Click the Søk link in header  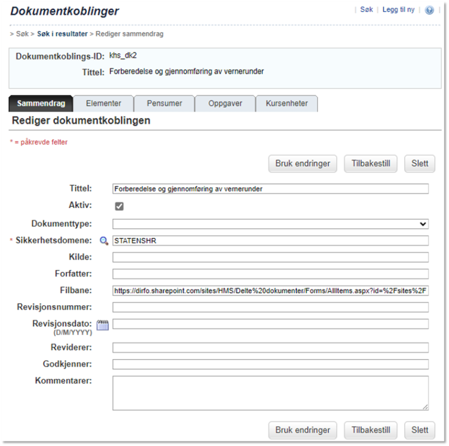tap(366, 10)
